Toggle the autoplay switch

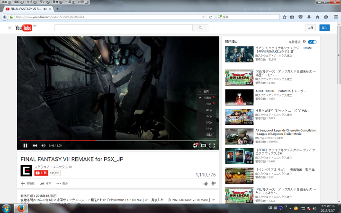(312, 42)
